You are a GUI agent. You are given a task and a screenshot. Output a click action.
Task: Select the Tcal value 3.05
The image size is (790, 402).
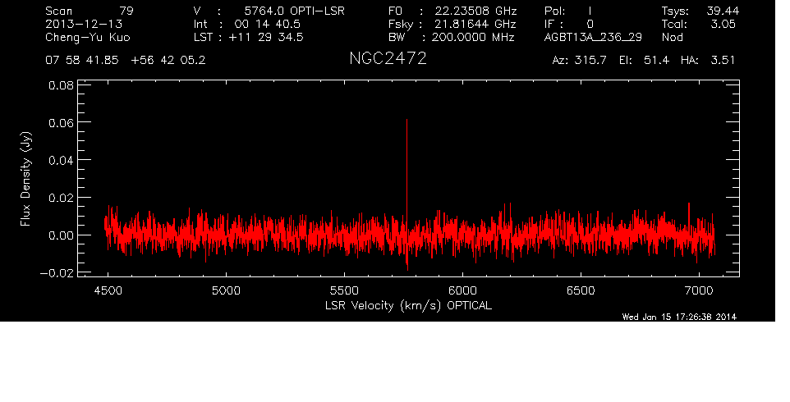(x=722, y=25)
